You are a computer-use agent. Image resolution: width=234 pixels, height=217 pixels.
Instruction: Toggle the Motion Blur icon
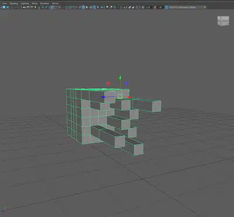click(111, 7)
